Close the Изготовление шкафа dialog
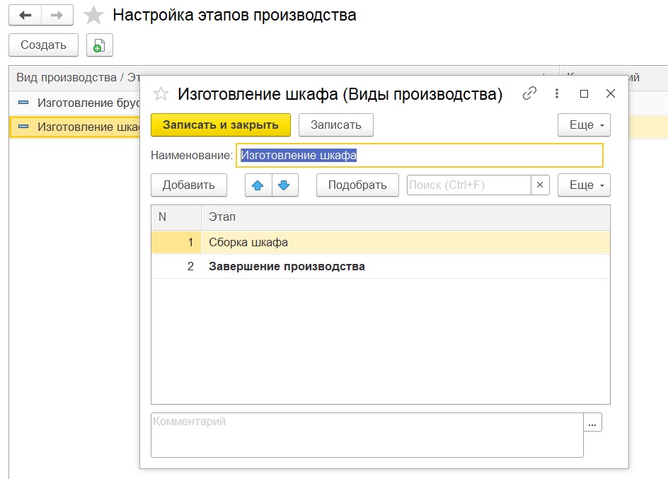The width and height of the screenshot is (668, 479). coord(611,93)
